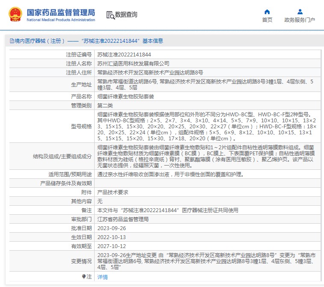This screenshot has width=324, height=287.
Task: Click the 数据查询 heading text
Action: [126, 15]
